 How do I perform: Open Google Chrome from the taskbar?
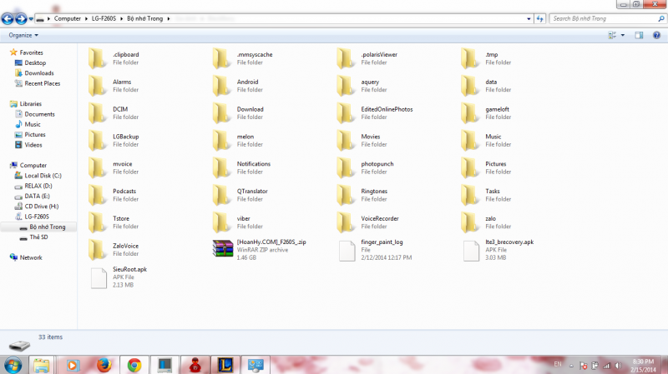pyautogui.click(x=134, y=365)
